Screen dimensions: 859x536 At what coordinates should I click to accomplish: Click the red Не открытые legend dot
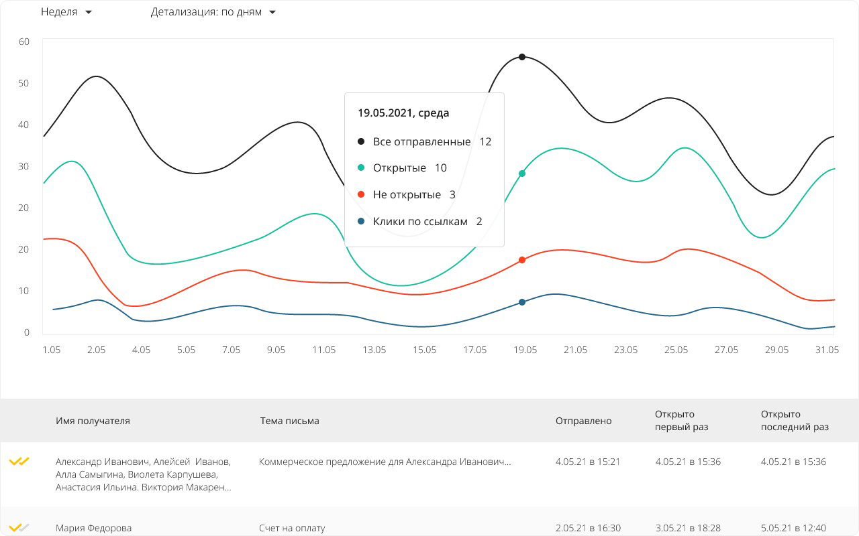pyautogui.click(x=361, y=195)
